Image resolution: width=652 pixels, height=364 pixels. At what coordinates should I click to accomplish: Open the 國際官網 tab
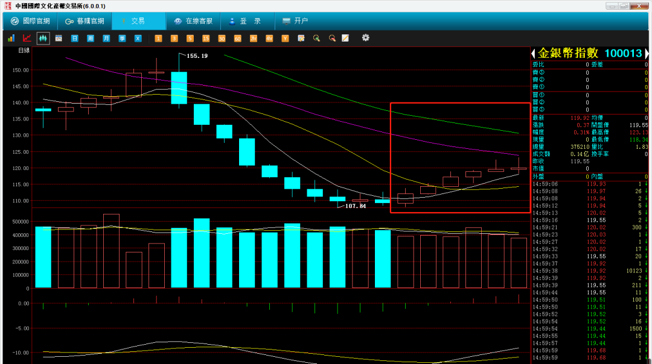coord(30,20)
